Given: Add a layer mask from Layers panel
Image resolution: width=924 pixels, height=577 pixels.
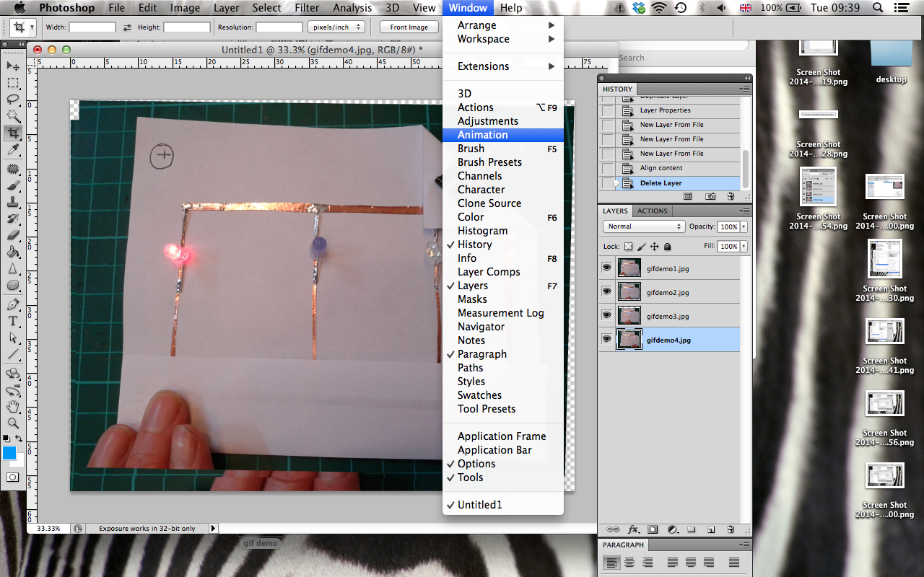Looking at the screenshot, I should (653, 529).
